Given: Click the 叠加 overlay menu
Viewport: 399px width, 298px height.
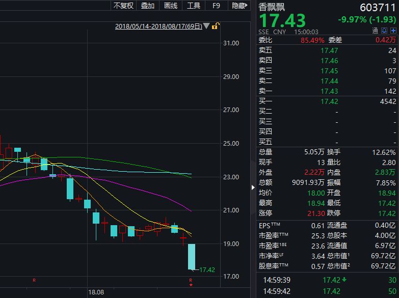Looking at the screenshot, I should (x=148, y=6).
